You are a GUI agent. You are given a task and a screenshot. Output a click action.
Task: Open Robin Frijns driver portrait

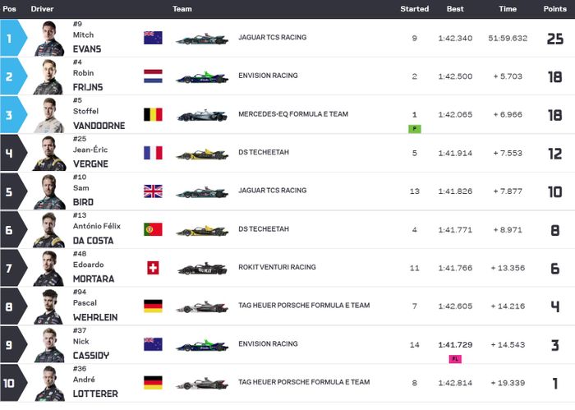click(x=48, y=77)
